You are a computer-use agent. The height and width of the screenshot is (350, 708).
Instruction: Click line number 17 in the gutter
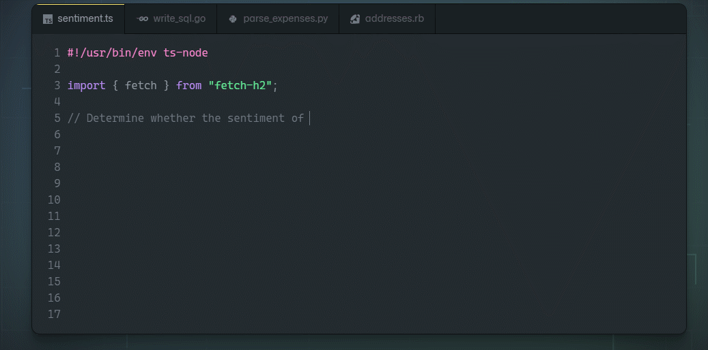coord(54,315)
